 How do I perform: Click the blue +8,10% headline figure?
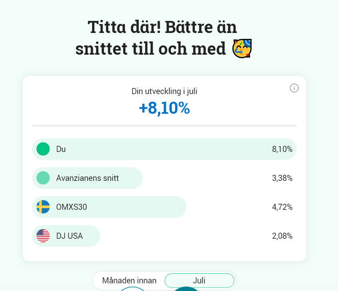pyautogui.click(x=164, y=109)
